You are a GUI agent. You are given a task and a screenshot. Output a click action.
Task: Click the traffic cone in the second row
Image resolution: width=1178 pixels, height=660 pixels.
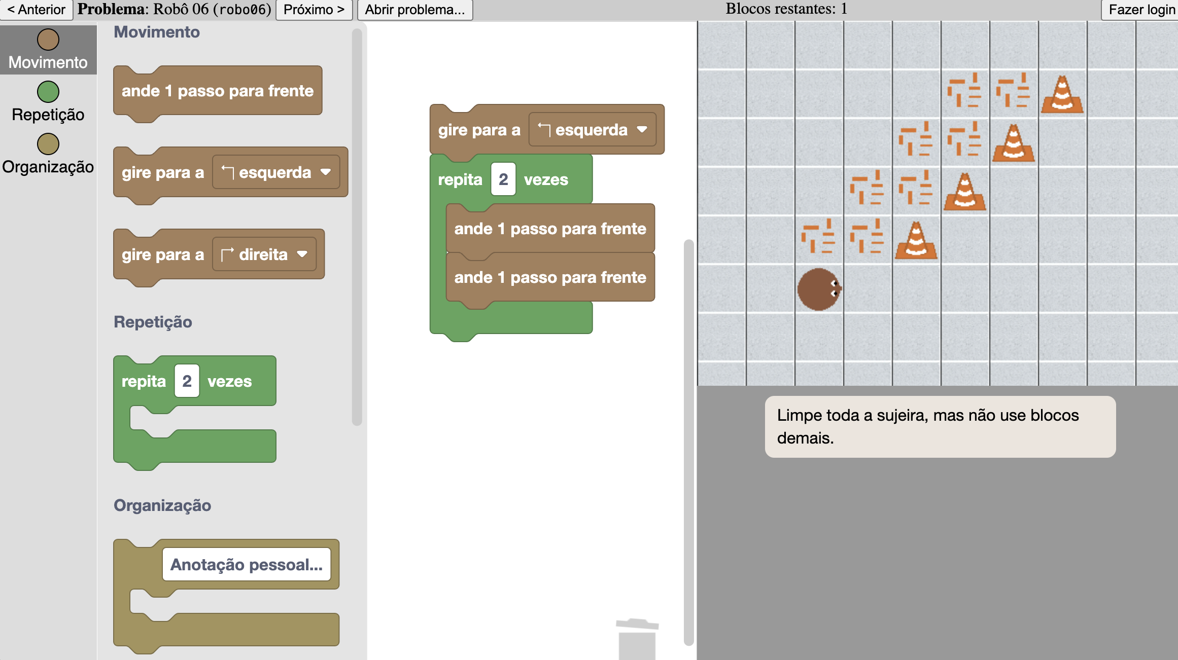point(1014,143)
